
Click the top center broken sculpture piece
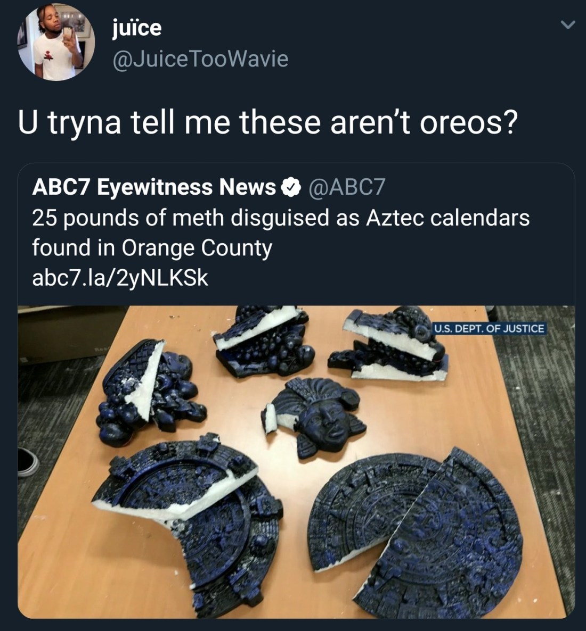264,342
